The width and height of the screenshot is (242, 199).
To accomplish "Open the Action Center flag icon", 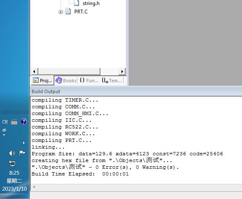I will 22,153.
